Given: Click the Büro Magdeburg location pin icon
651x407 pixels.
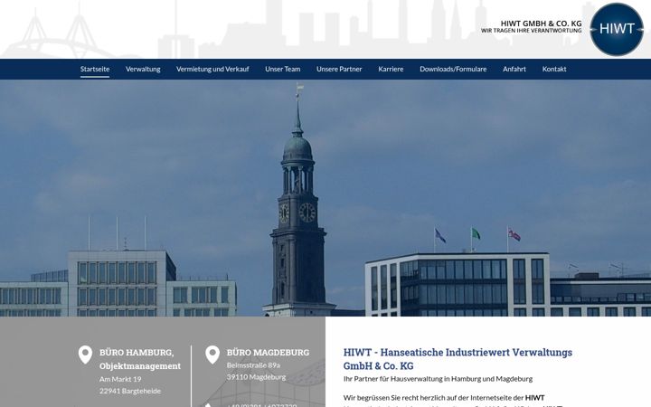Looking at the screenshot, I should click(x=212, y=355).
